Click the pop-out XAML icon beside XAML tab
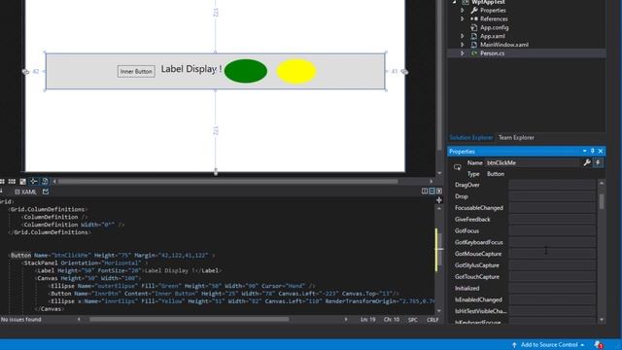The image size is (622, 350). pos(46,192)
